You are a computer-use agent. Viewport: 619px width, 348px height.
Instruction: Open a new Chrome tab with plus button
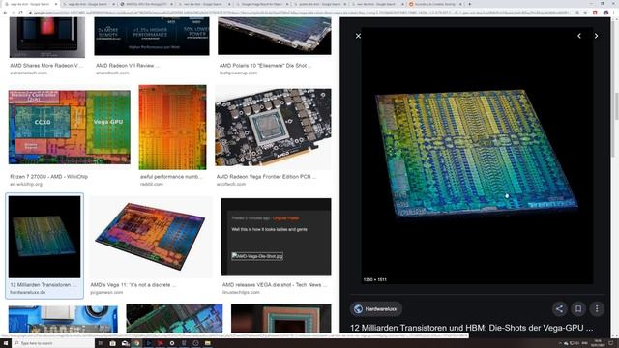469,4
